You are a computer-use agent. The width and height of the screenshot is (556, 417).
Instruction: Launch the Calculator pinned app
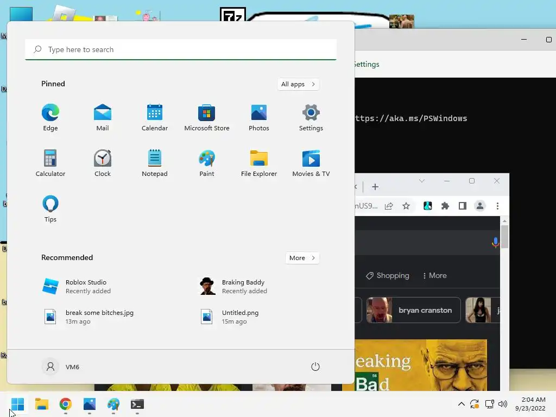(50, 163)
